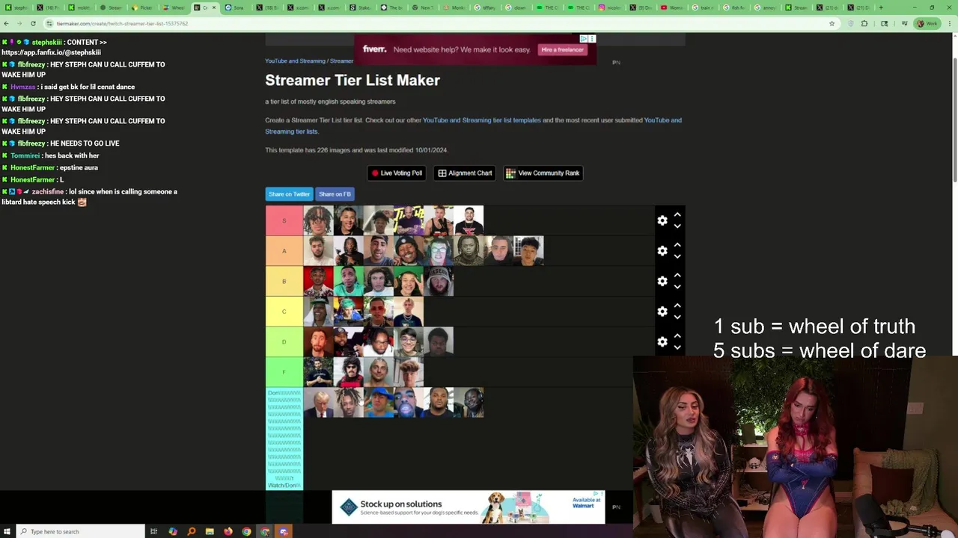Bookmark this page with star icon
Viewport: 958px width, 538px height.
tap(832, 23)
